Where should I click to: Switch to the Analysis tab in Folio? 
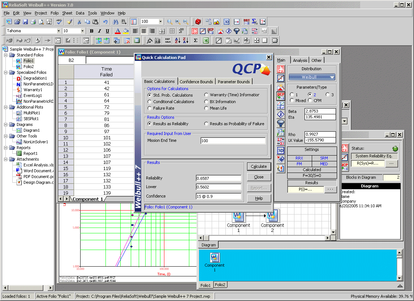click(300, 60)
